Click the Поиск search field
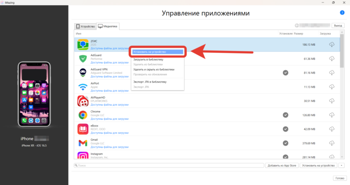 (x=169, y=165)
